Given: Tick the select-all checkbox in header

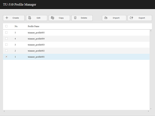Looking at the screenshot, I should point(6,26).
